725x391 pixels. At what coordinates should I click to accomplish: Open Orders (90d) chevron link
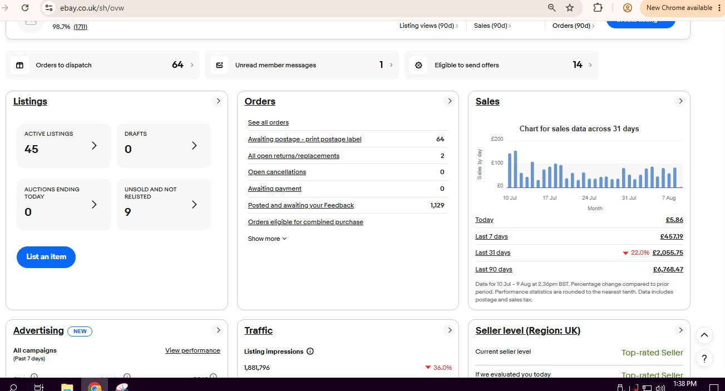[x=574, y=26]
